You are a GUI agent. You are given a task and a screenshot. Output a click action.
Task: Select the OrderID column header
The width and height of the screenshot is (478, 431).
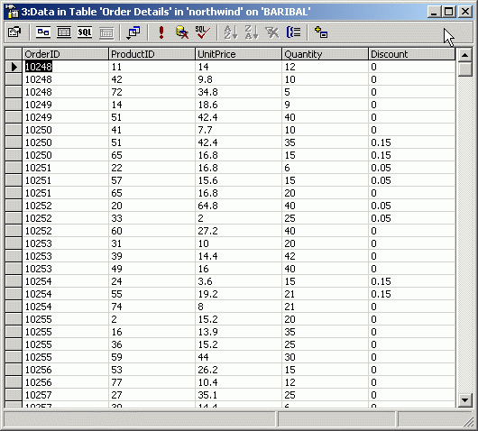click(65, 54)
